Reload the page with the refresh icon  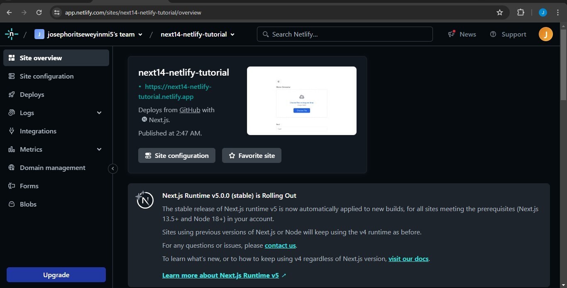coord(39,12)
